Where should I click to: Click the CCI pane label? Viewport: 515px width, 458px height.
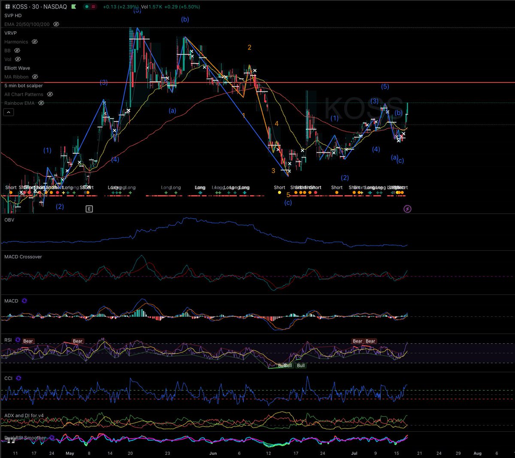[9, 378]
